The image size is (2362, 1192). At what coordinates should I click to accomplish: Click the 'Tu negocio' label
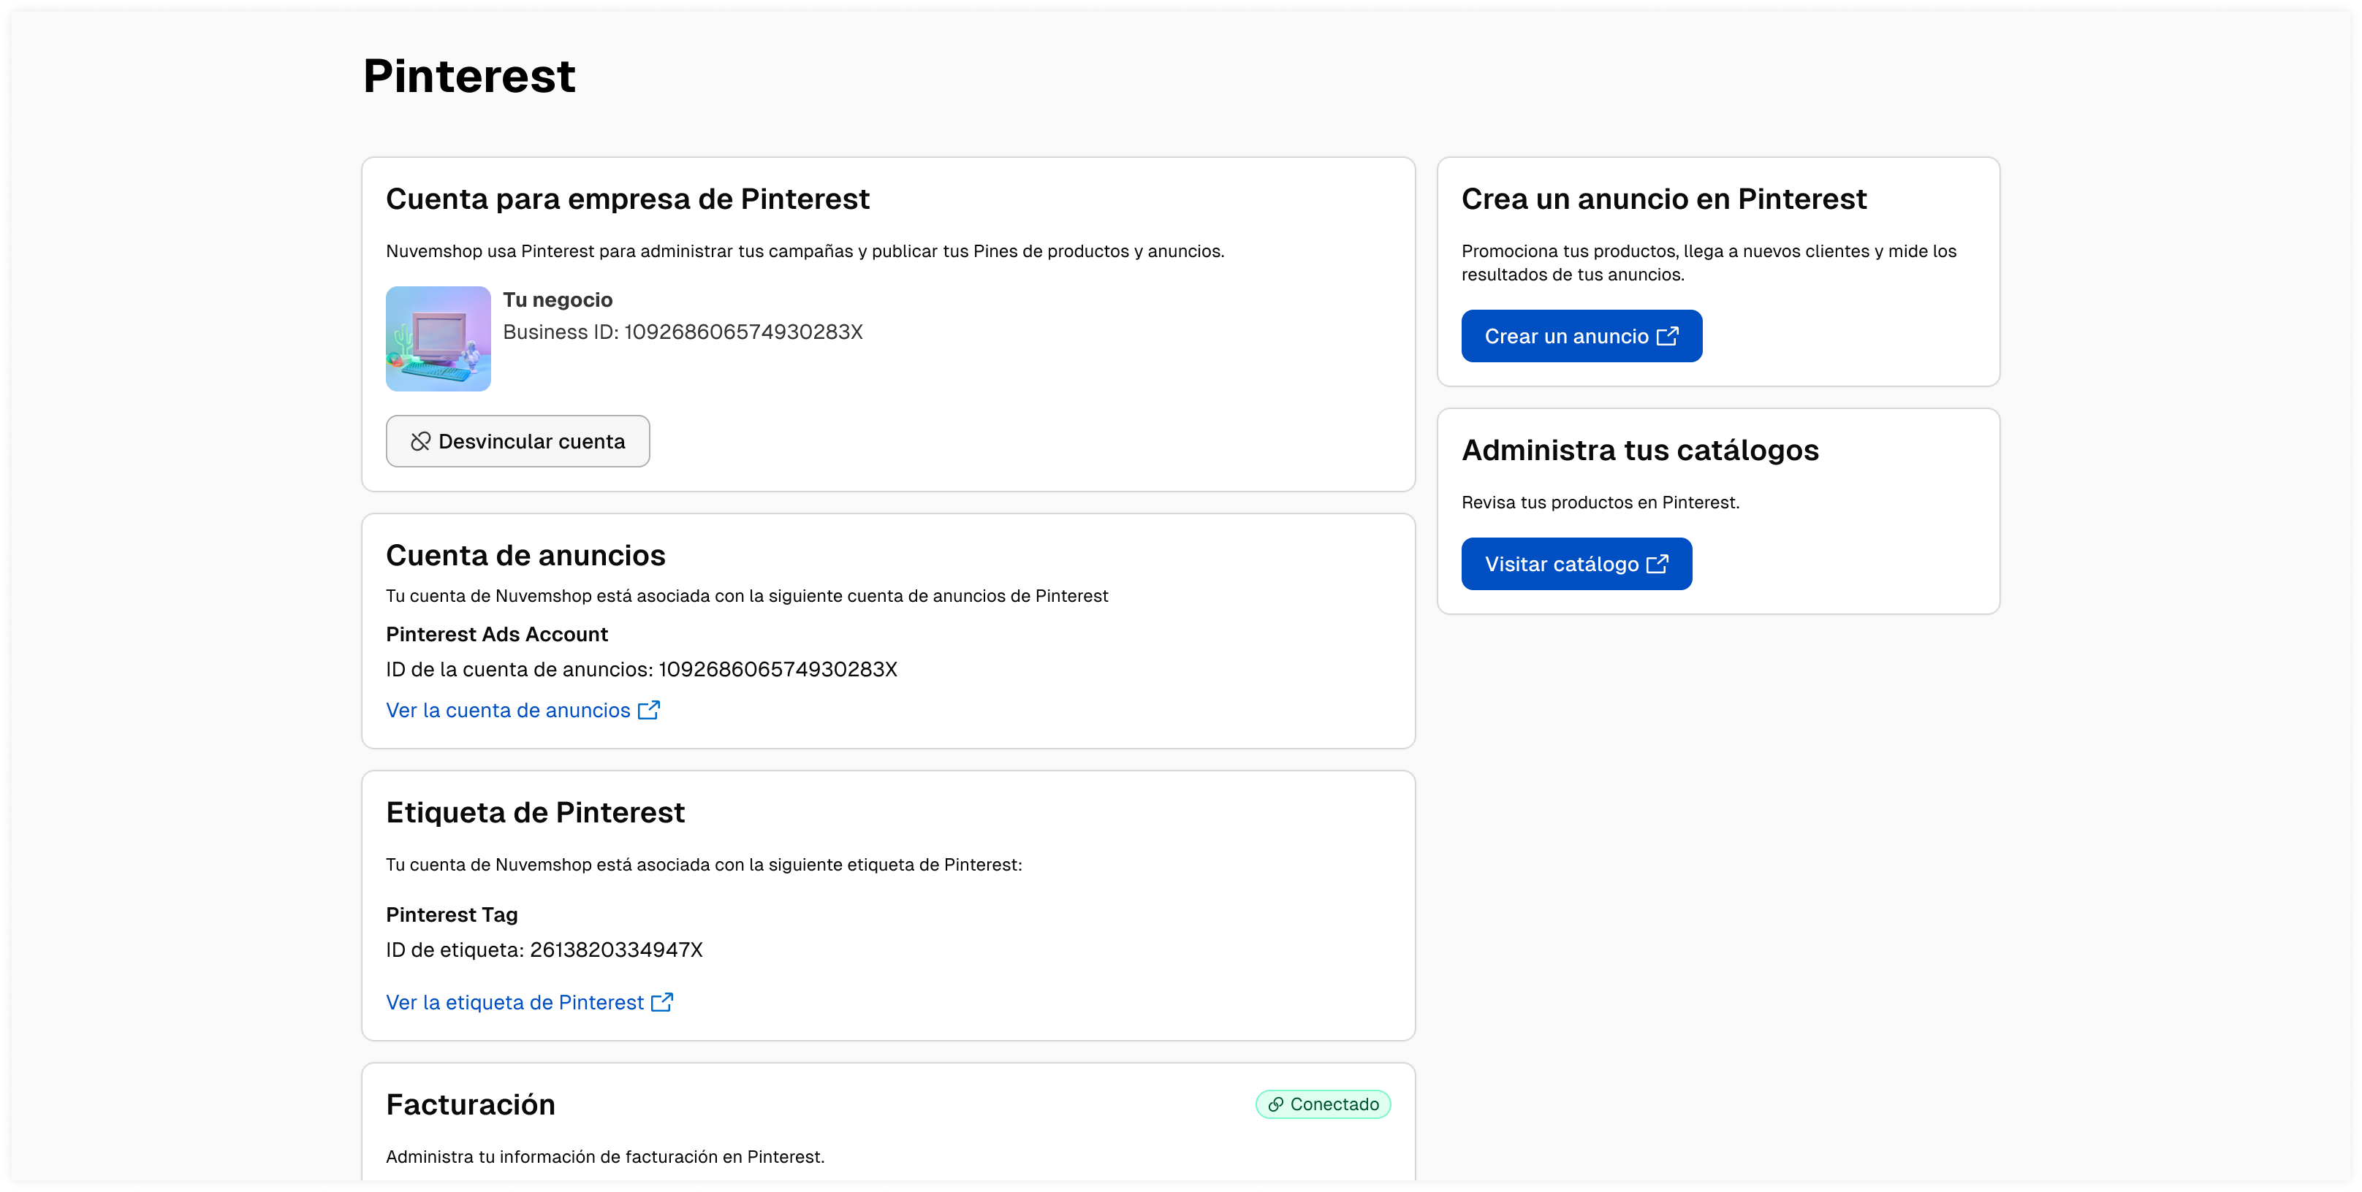(x=558, y=299)
